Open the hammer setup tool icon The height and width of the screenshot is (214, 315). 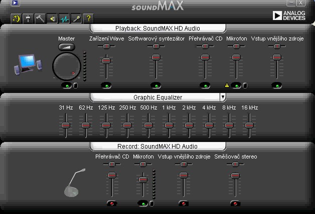point(40,19)
